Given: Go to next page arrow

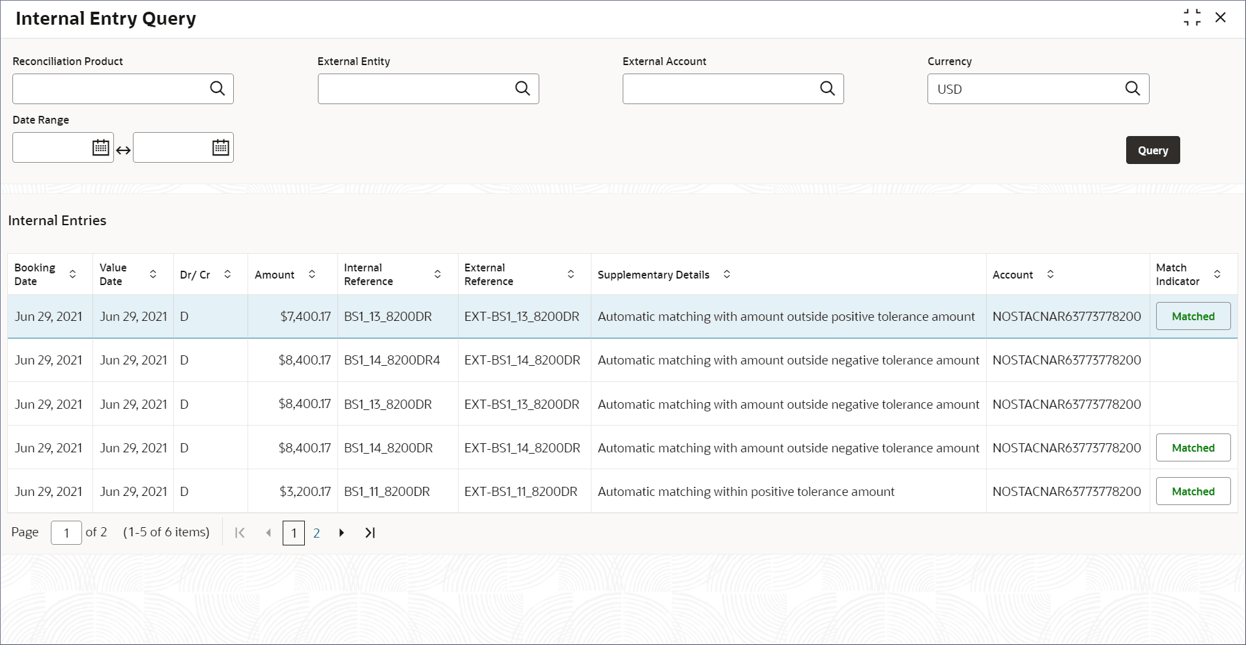Looking at the screenshot, I should (x=341, y=533).
